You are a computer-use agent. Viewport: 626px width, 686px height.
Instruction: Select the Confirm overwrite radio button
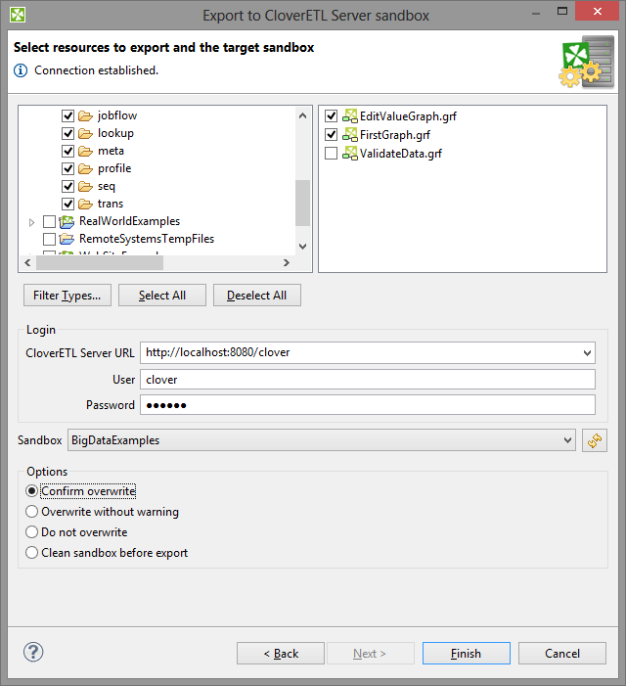click(31, 491)
